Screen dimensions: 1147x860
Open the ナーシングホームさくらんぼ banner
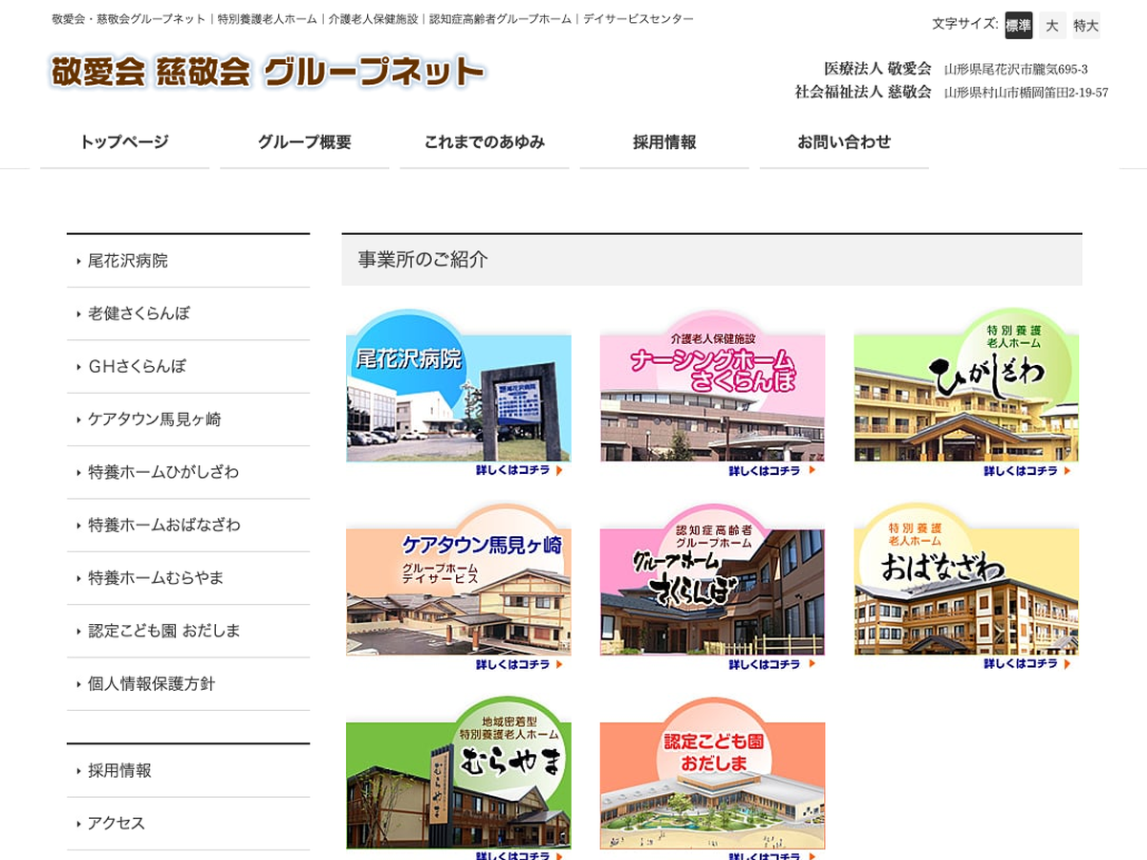712,394
